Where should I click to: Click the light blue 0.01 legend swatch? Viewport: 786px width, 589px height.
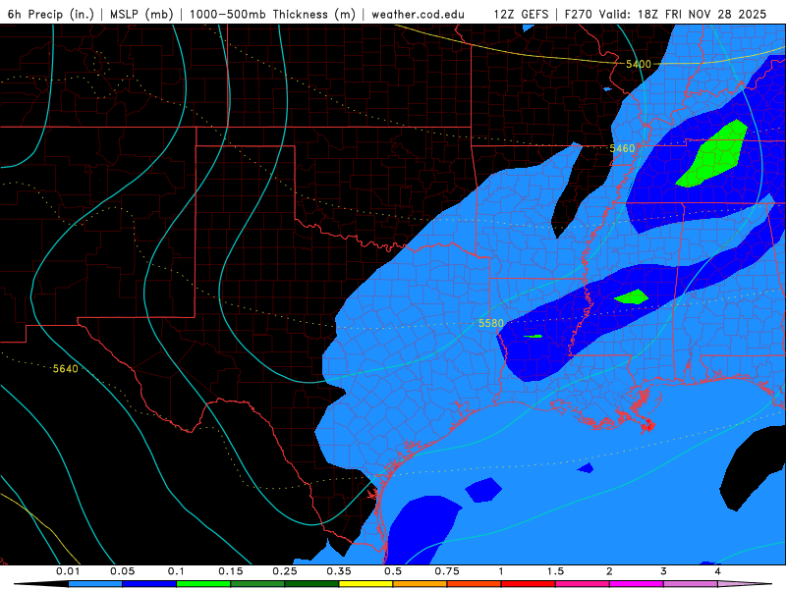95,584
